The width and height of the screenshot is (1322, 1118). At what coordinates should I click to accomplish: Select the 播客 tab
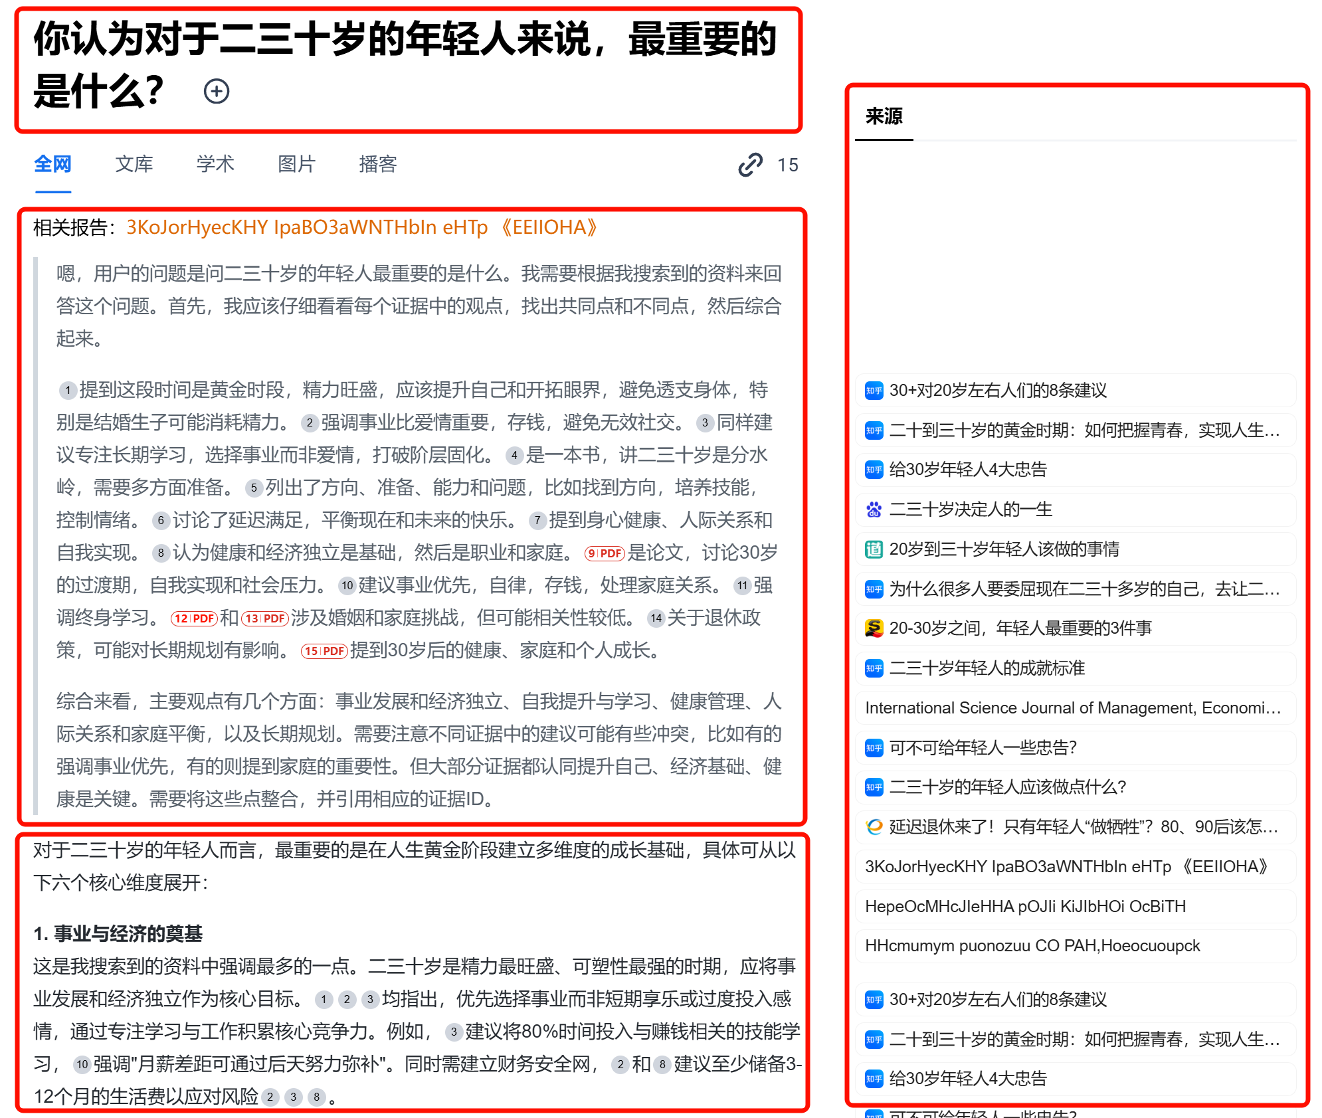point(377,164)
